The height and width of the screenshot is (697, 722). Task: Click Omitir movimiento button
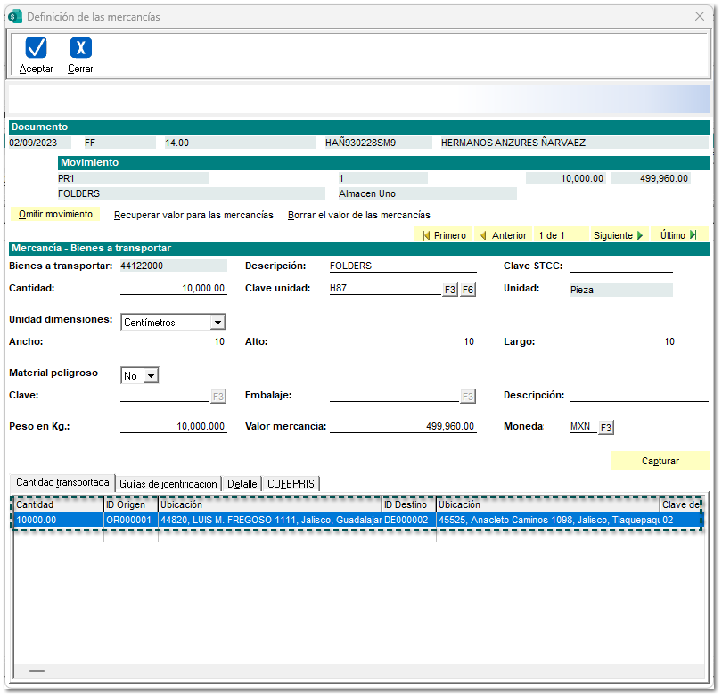pos(55,215)
